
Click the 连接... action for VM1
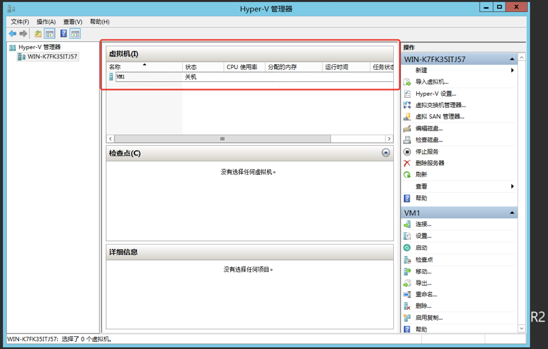click(x=423, y=224)
